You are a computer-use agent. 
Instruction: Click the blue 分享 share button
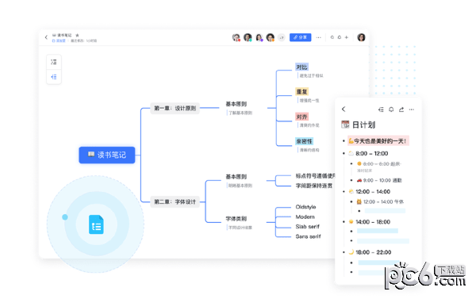[x=300, y=37]
